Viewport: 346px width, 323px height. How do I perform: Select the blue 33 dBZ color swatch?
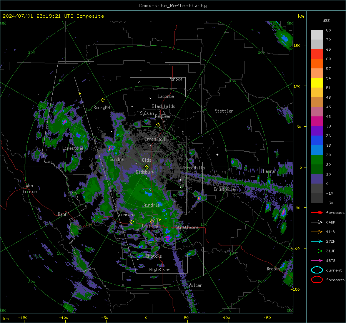click(x=317, y=141)
